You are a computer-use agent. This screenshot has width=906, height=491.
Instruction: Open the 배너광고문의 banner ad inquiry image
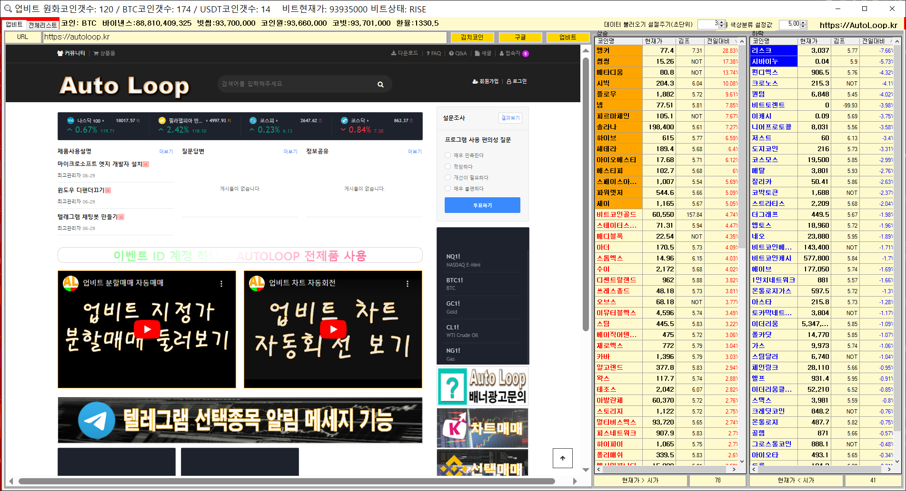pyautogui.click(x=482, y=386)
